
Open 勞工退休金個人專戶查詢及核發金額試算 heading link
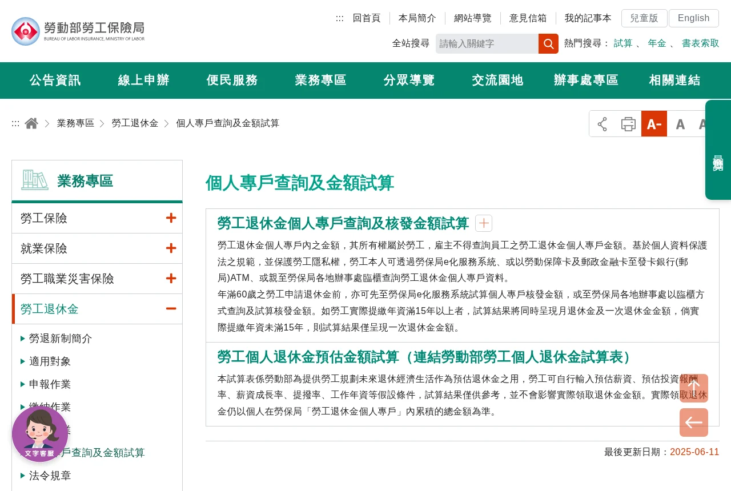coord(343,223)
